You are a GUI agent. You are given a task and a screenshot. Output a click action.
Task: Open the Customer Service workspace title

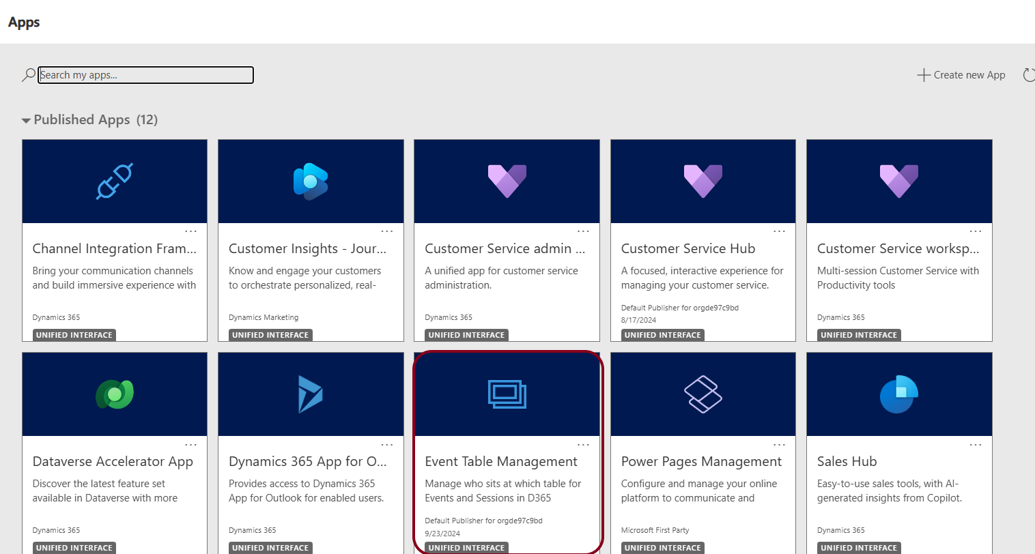(x=898, y=249)
